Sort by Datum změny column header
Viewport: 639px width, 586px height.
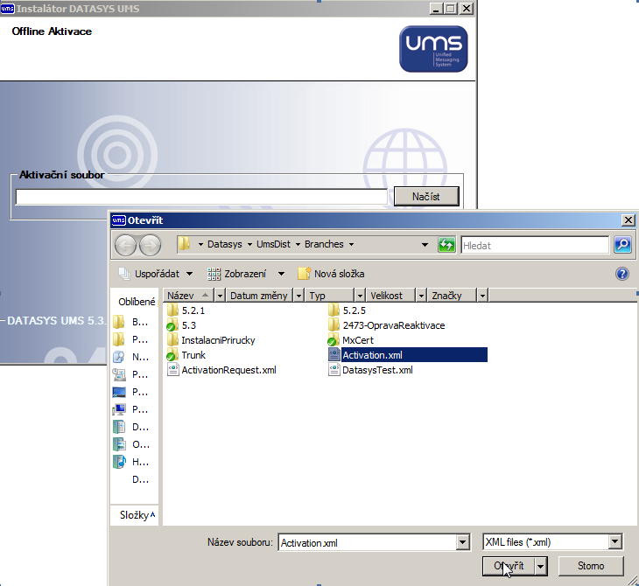(x=260, y=296)
